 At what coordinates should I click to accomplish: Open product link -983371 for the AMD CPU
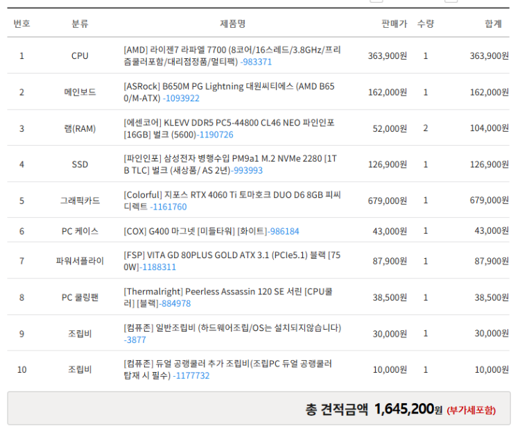256,62
